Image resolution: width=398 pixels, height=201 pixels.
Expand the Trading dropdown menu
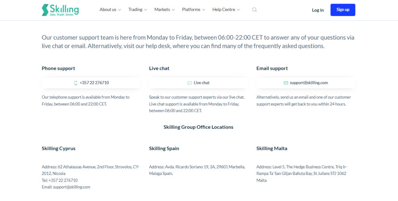click(x=138, y=10)
